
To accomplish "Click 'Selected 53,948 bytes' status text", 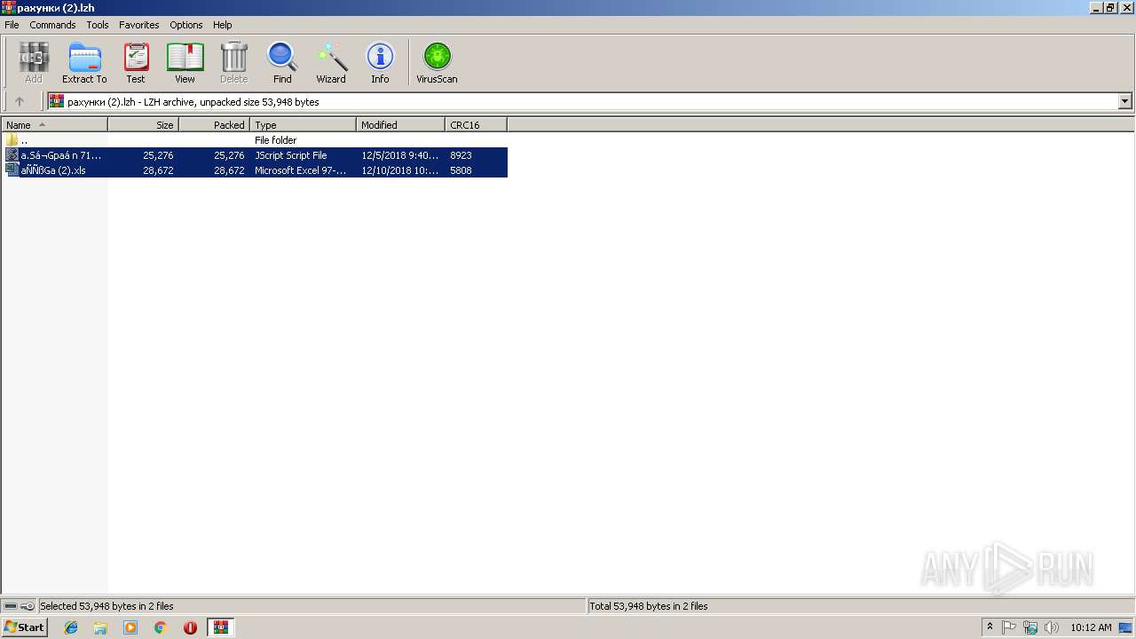I will coord(106,606).
